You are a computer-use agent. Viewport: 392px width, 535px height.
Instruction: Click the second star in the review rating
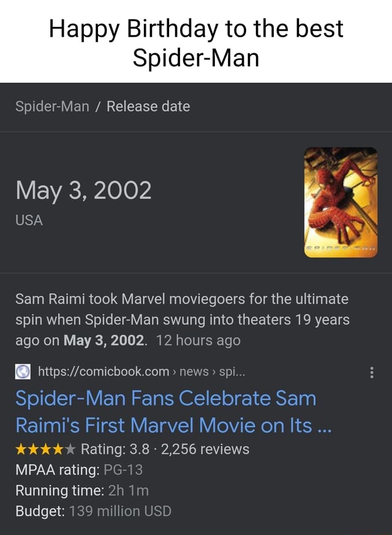(x=34, y=448)
